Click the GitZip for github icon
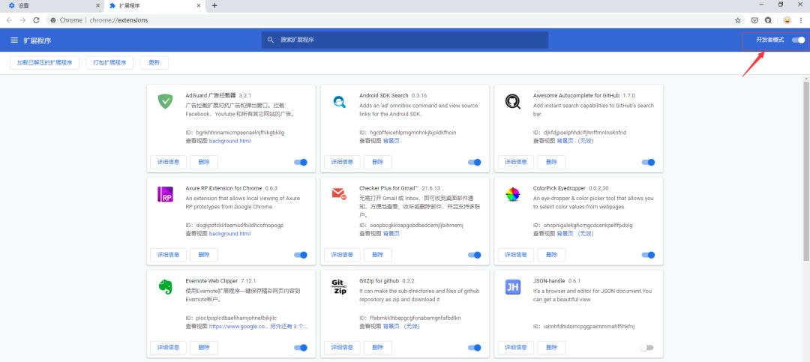The image size is (810, 362). point(339,287)
